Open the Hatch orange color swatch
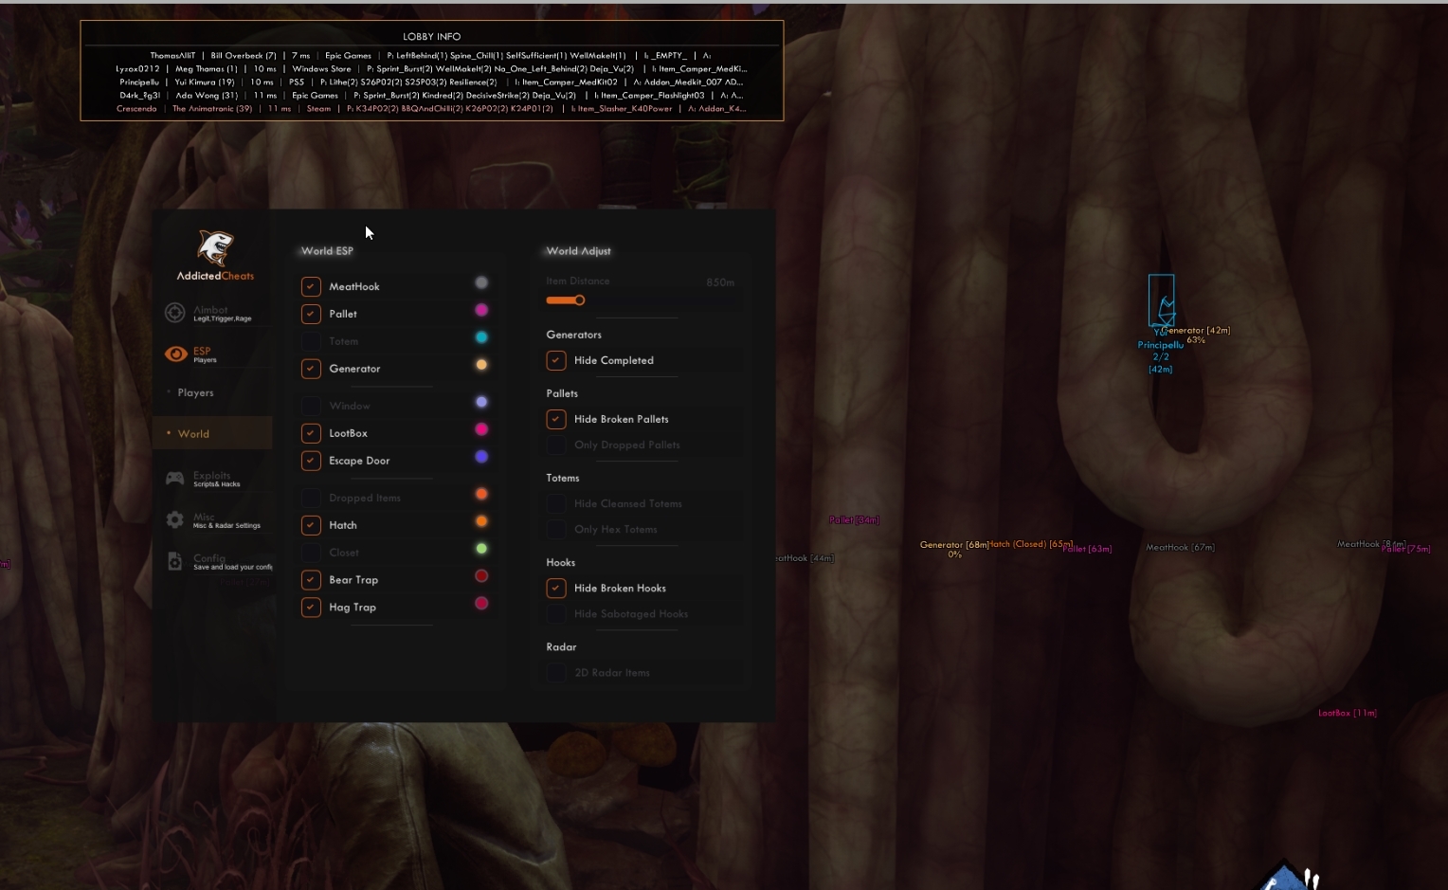1448x890 pixels. pyautogui.click(x=481, y=521)
